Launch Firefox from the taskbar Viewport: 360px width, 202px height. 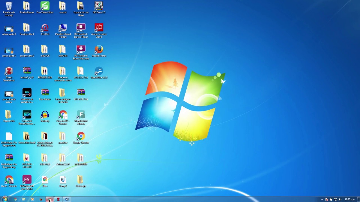click(41, 199)
